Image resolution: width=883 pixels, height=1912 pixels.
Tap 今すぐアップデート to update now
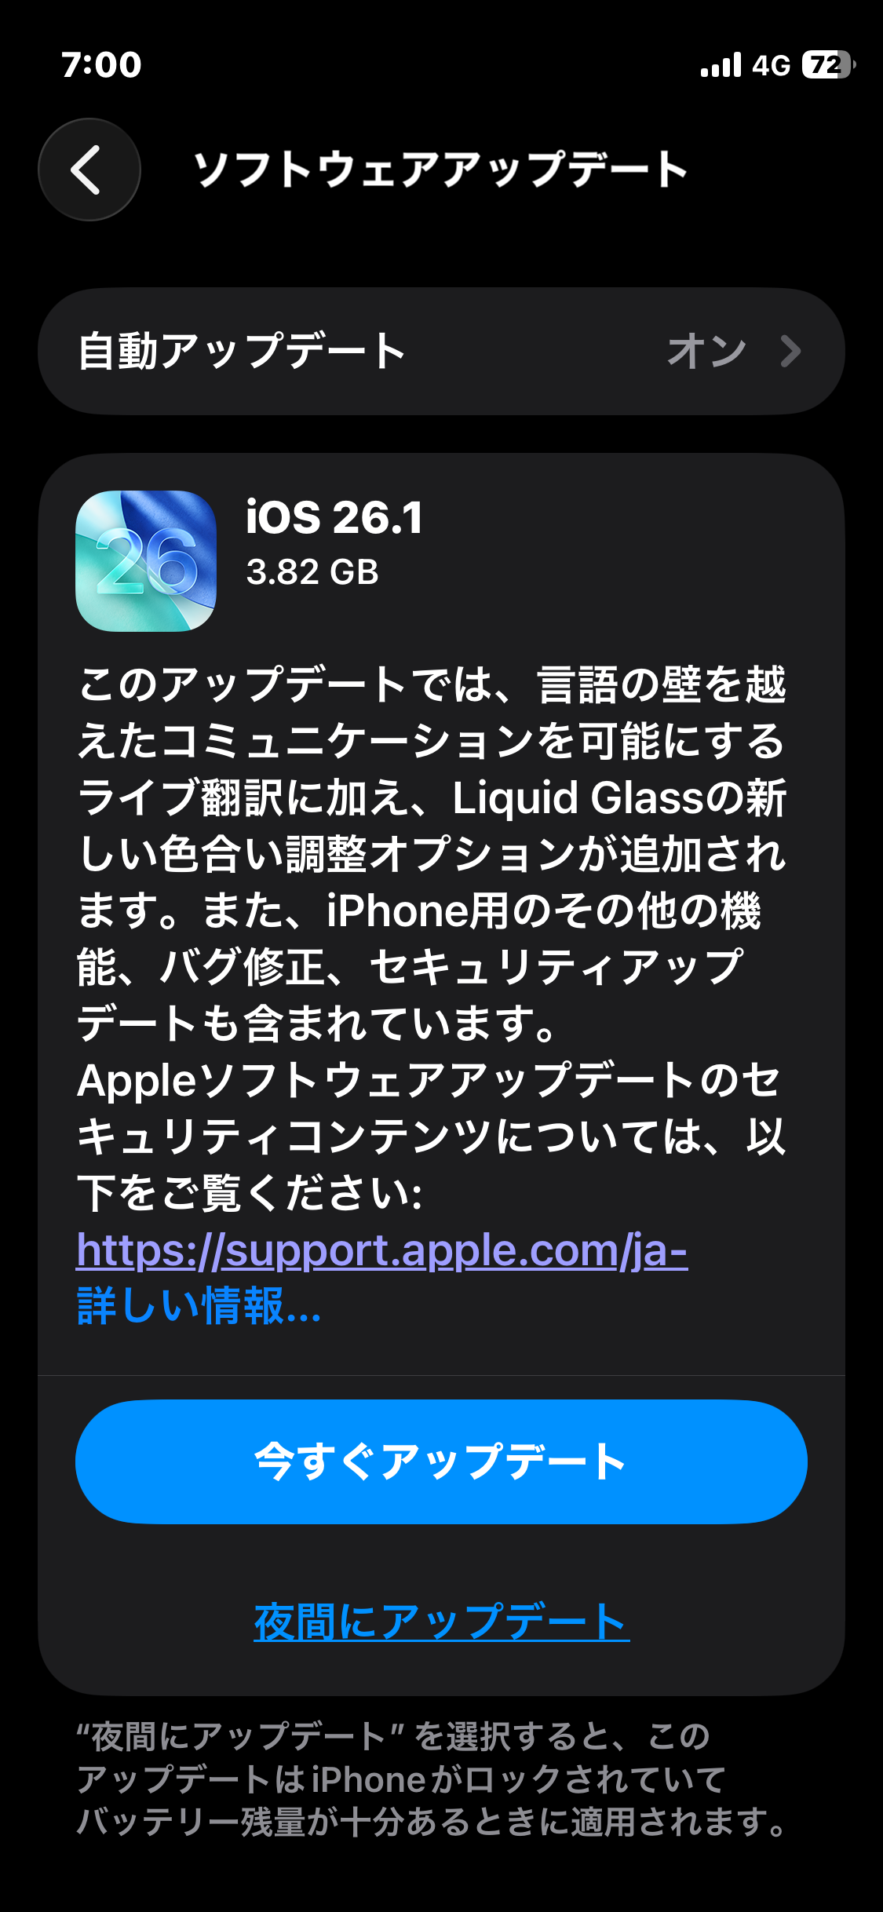click(441, 1461)
